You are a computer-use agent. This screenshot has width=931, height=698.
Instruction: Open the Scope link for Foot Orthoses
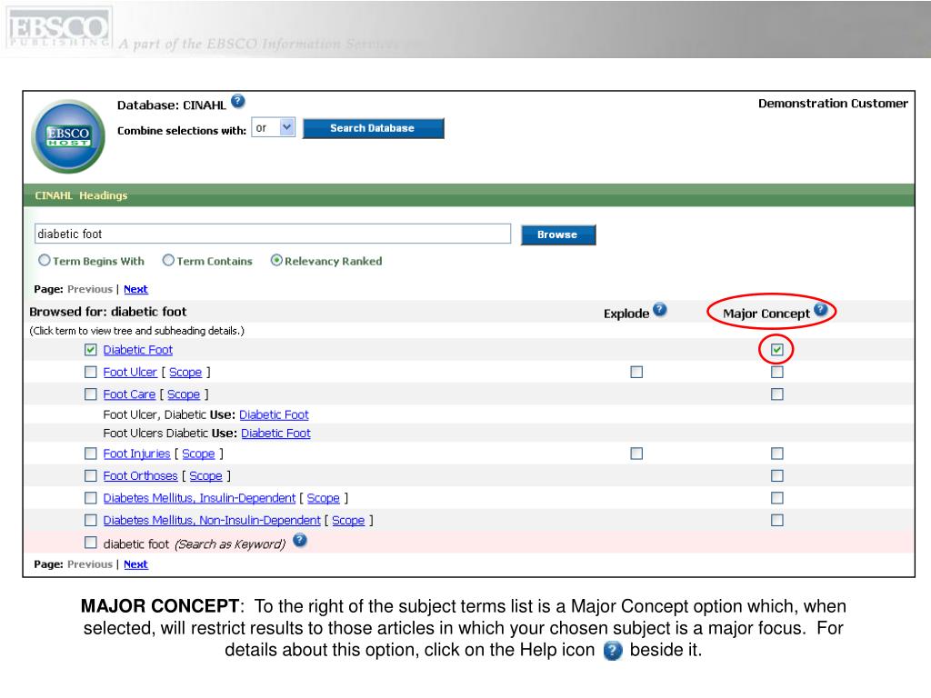205,476
